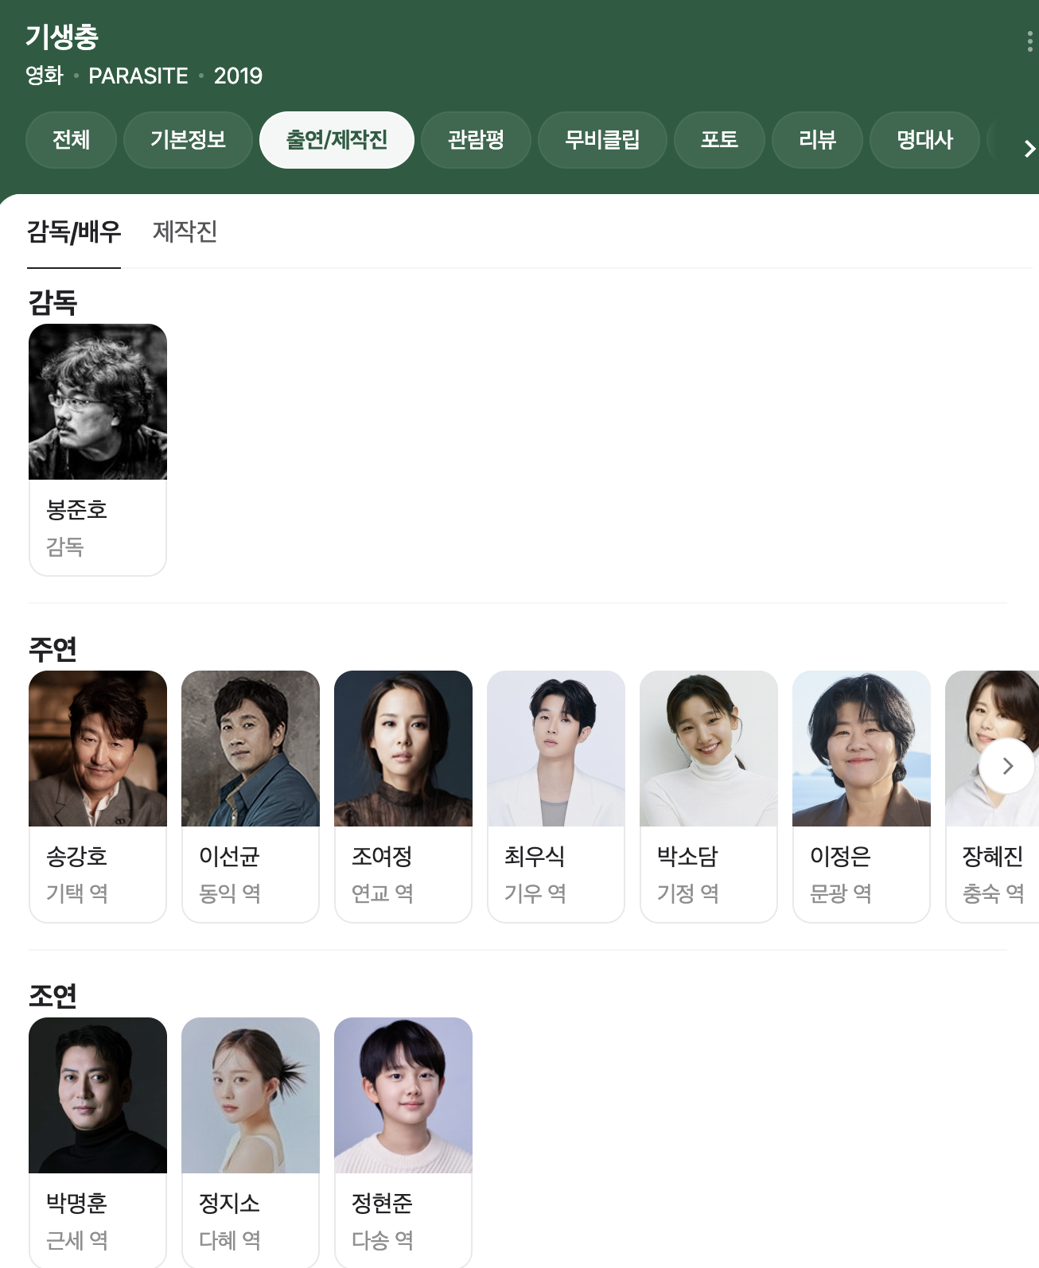The width and height of the screenshot is (1039, 1268).
Task: Show more tabs with the right arrow
Action: tap(1029, 149)
